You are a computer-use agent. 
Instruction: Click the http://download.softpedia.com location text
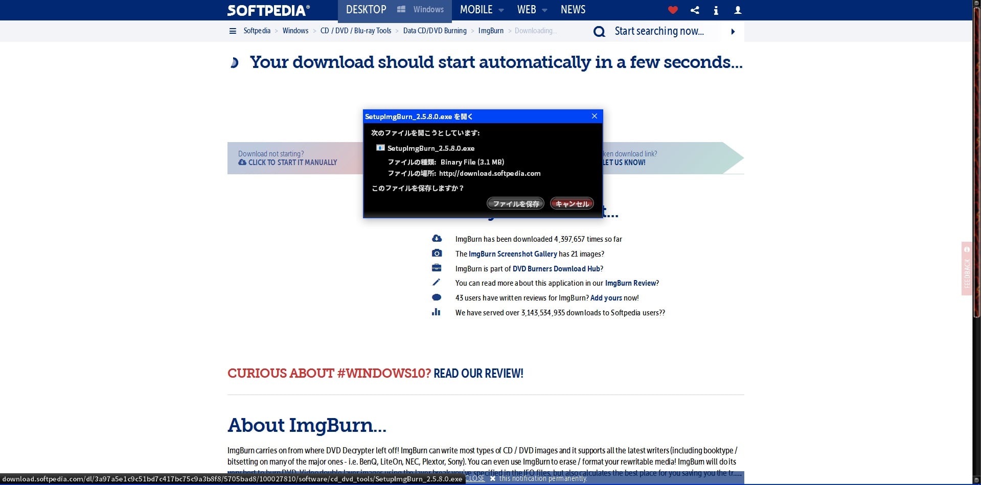pos(490,173)
